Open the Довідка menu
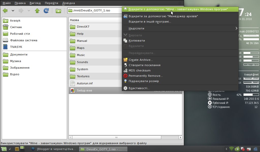Screen dimensions: 260x152 pyautogui.click(x=69, y=3)
